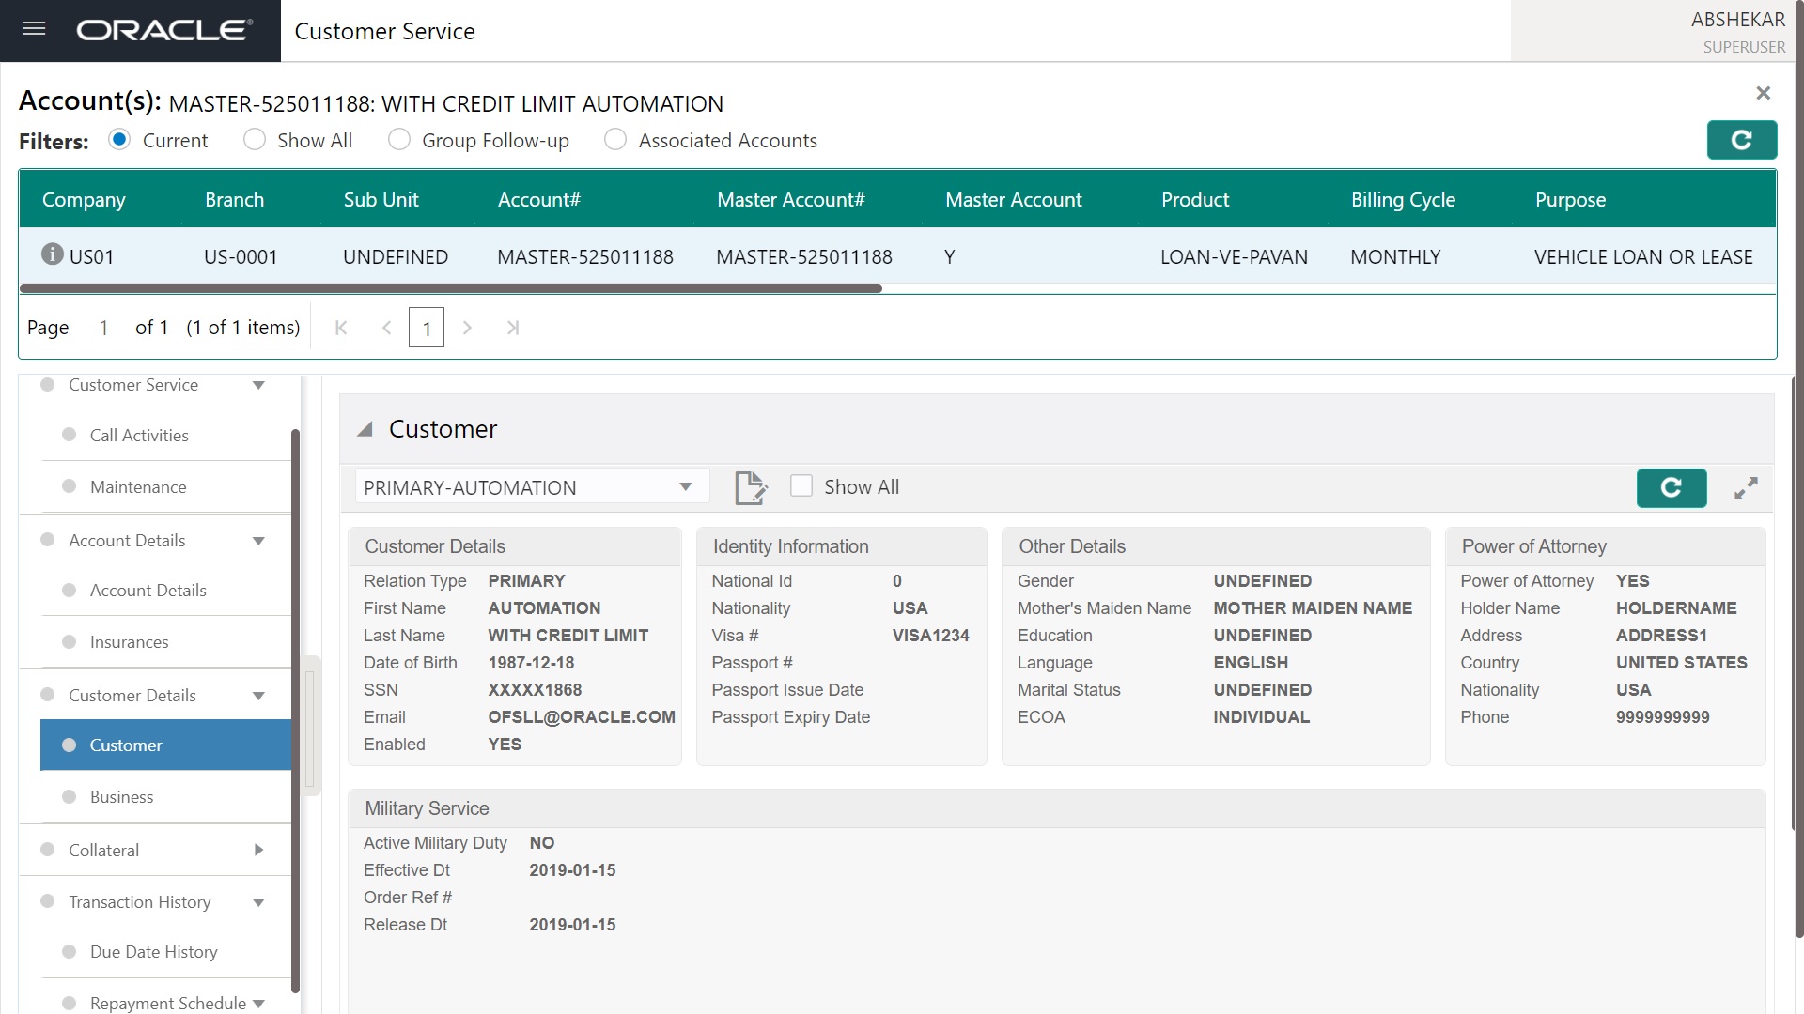Refresh the accounts list
Viewport: 1804px width, 1014px height.
coord(1741,140)
